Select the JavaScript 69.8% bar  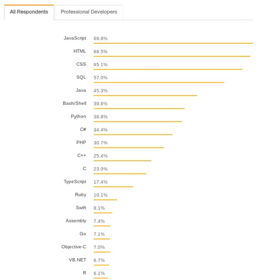[174, 43]
